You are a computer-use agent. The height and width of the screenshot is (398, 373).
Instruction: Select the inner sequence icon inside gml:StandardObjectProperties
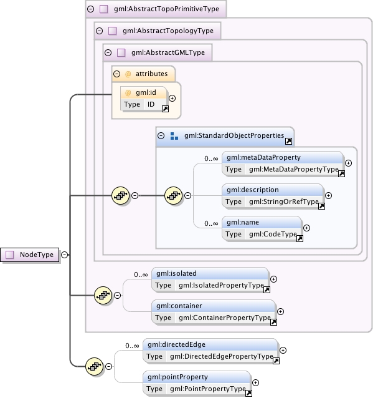[173, 195]
